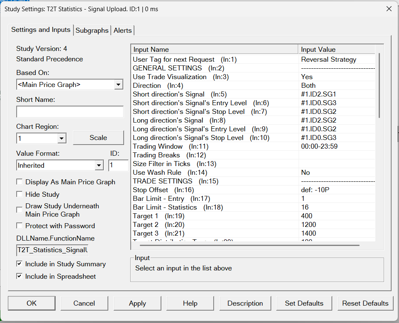Close the Study Settings dialog window
399x323 pixels.
click(389, 9)
